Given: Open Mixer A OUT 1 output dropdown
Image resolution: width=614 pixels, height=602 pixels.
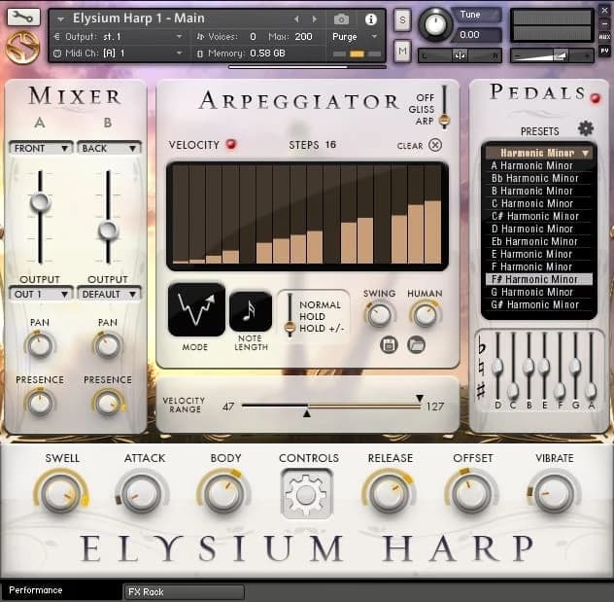Looking at the screenshot, I should (x=41, y=294).
